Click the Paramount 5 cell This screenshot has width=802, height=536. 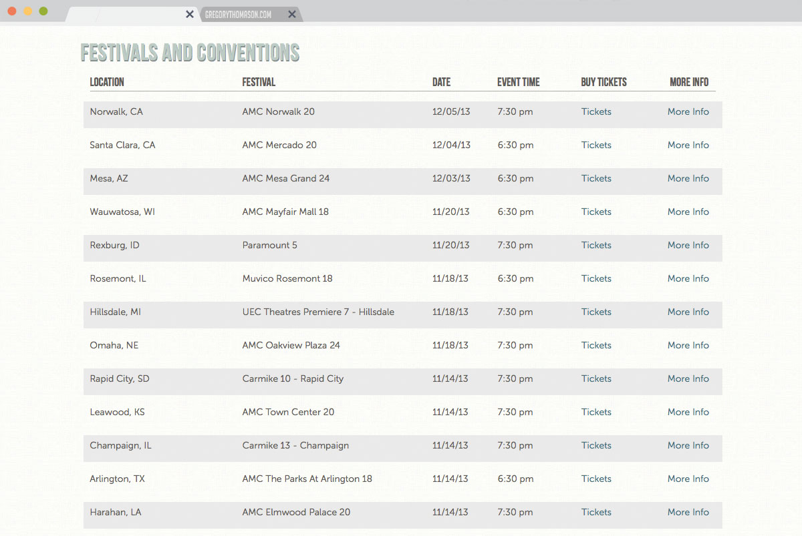pyautogui.click(x=270, y=245)
